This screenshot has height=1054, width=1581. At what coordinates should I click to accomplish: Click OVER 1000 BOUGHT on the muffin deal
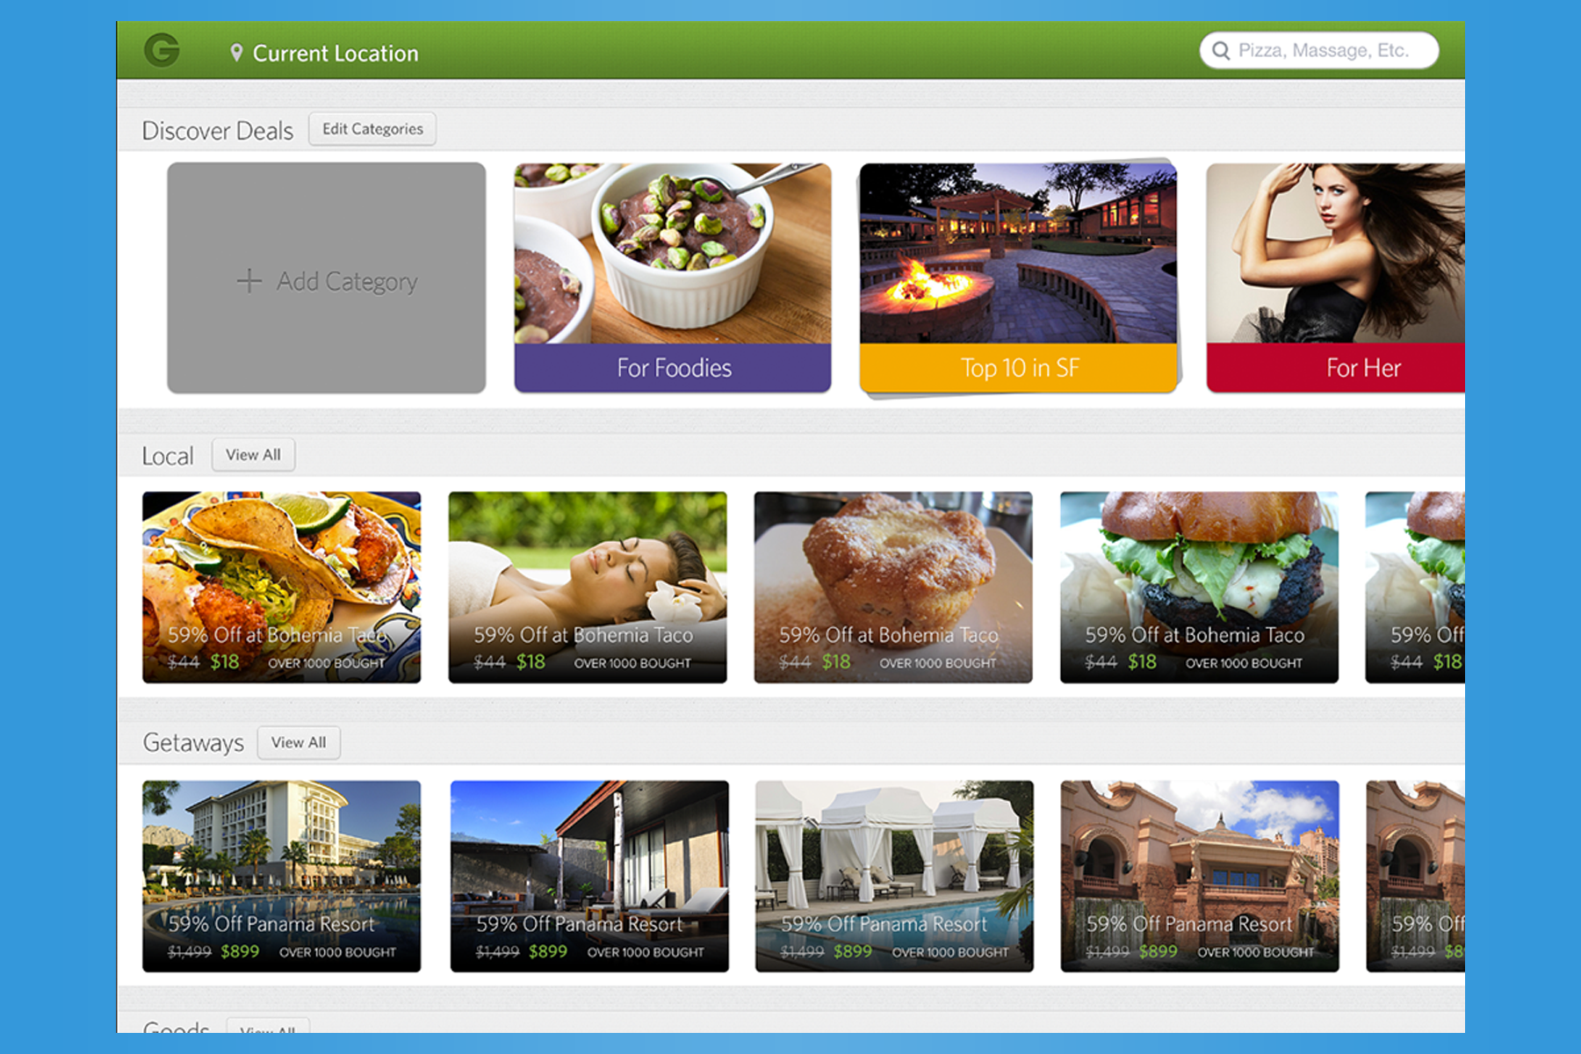(938, 663)
